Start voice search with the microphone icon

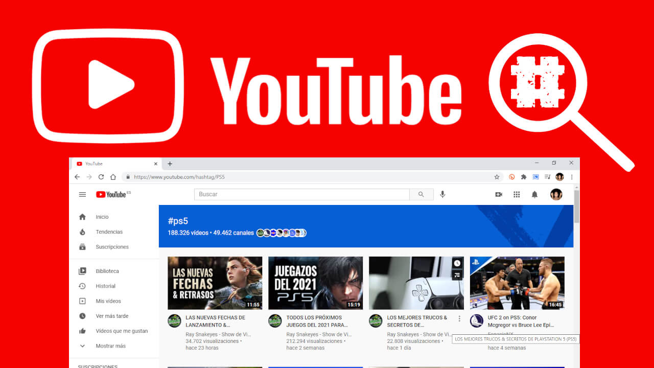coord(442,194)
